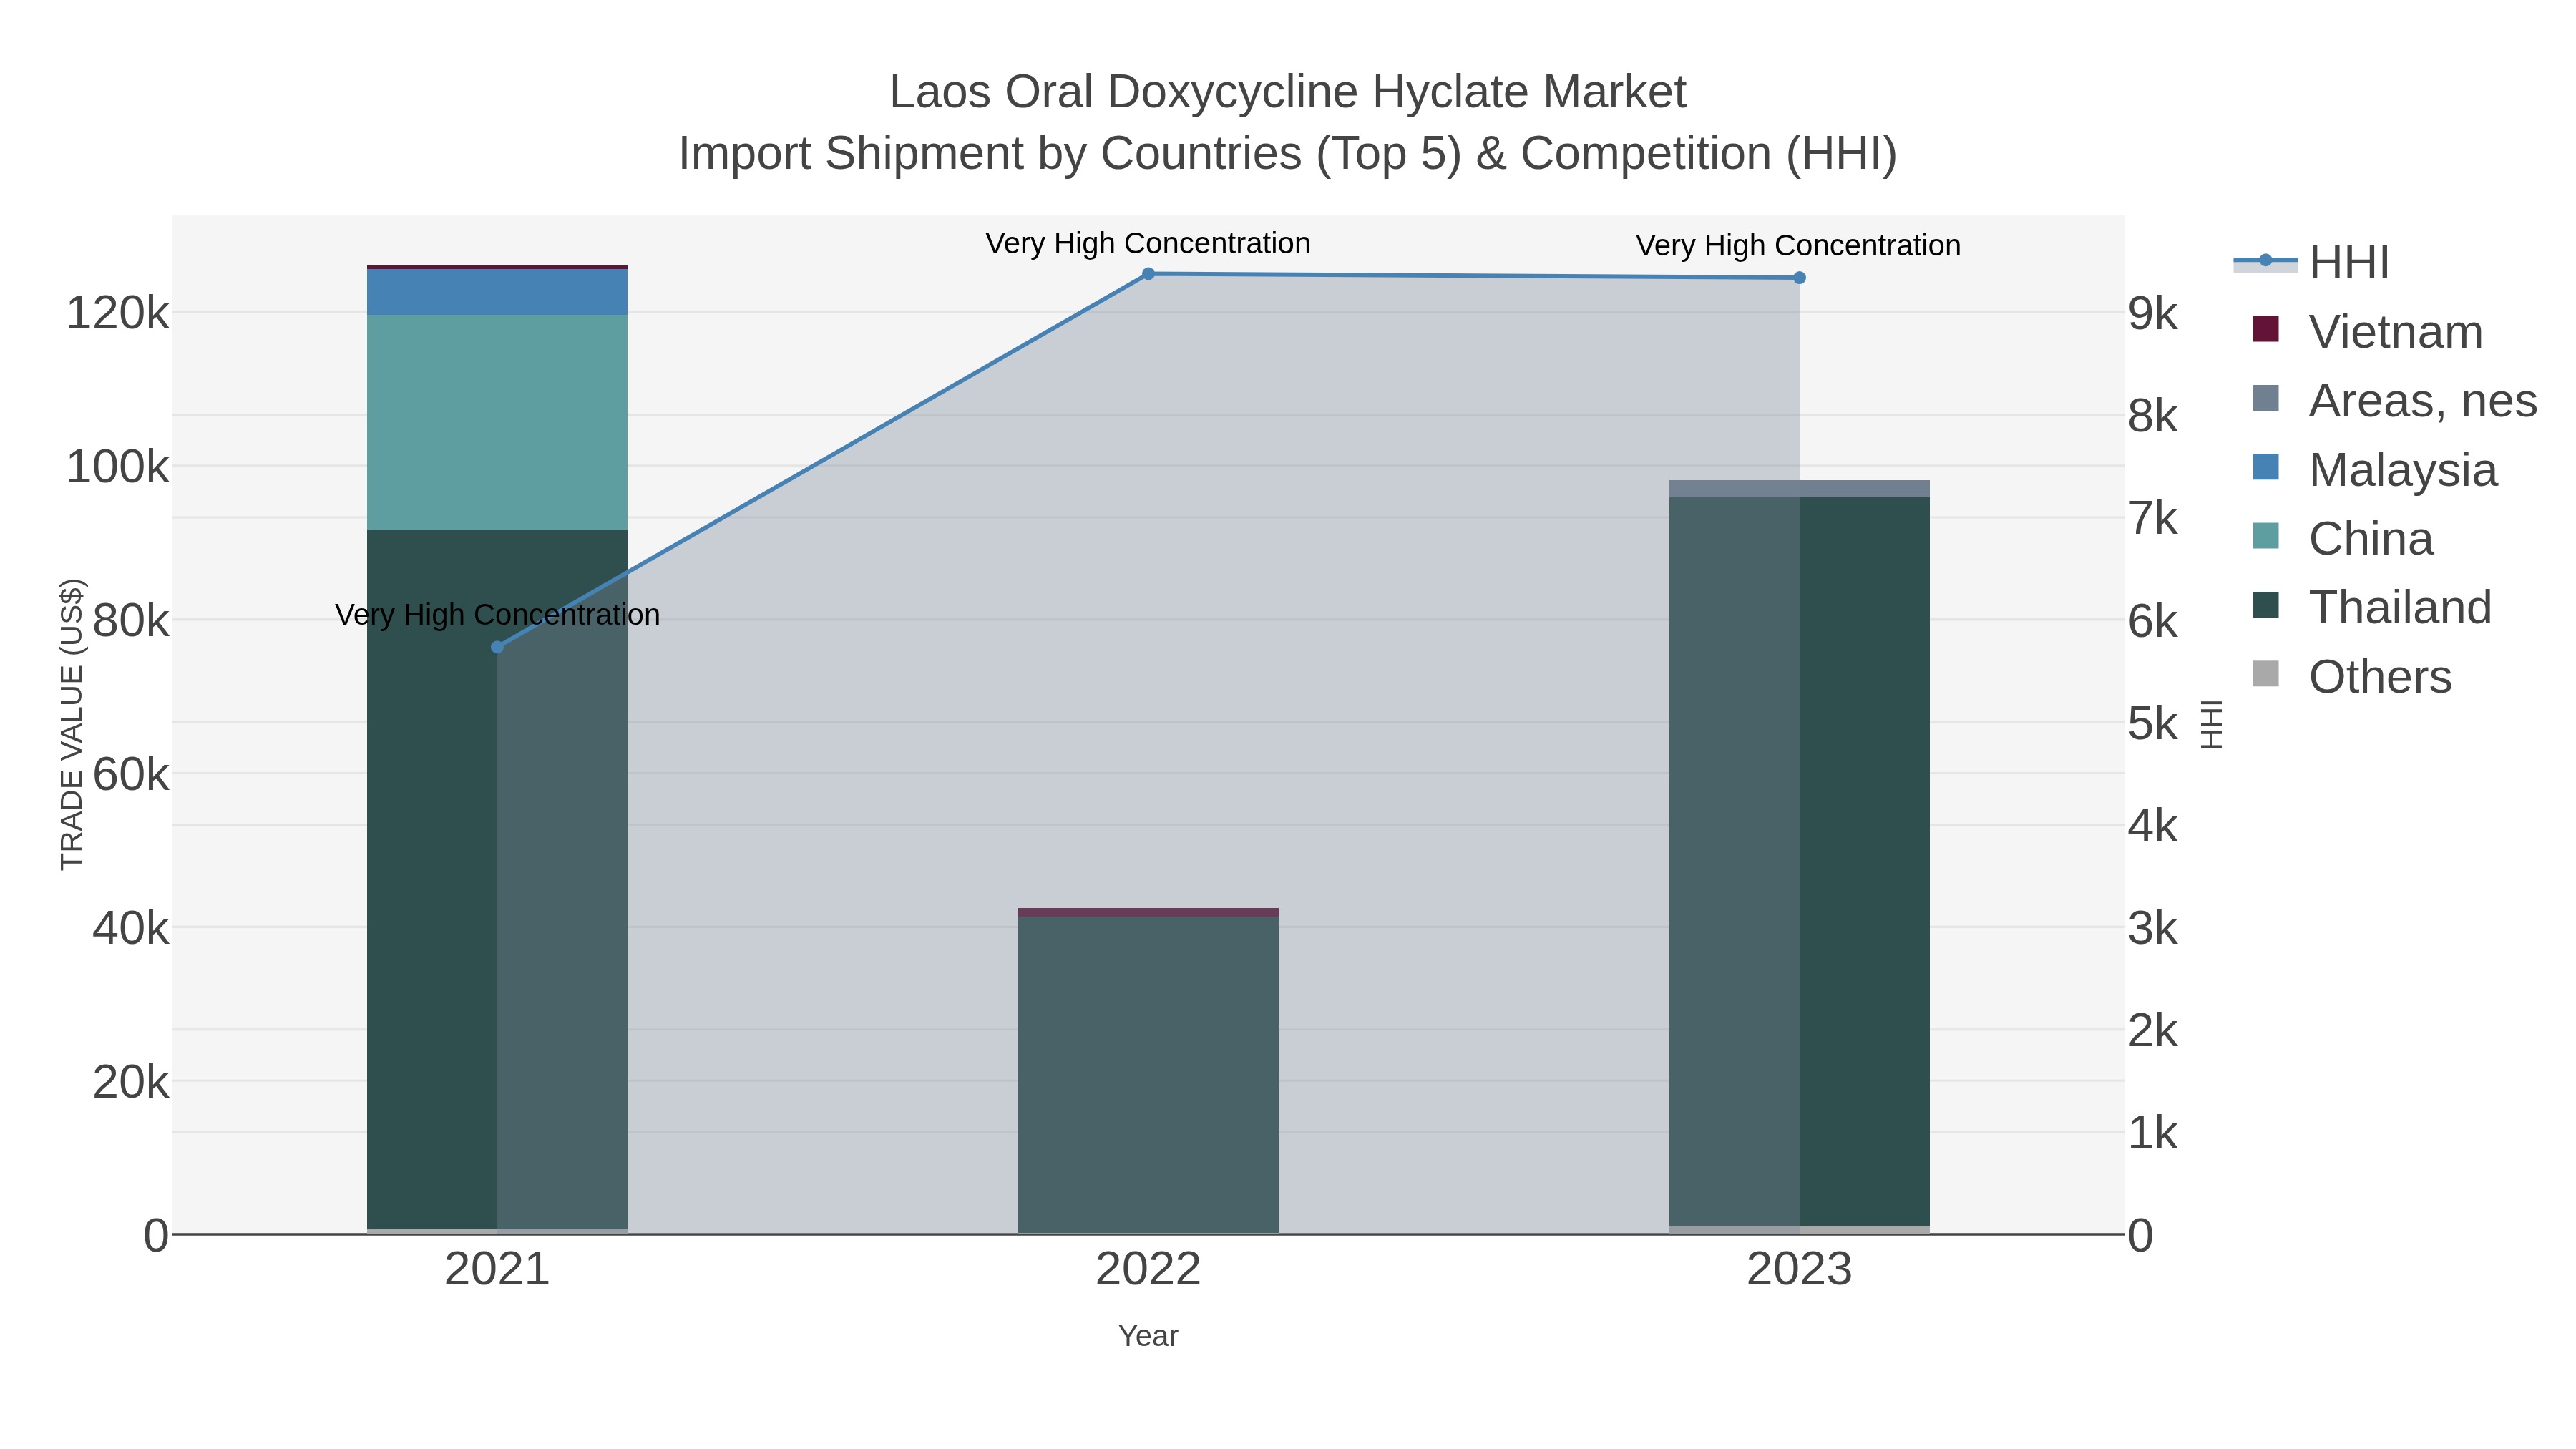
Task: Select the Malaysia segment of the 2021 bar
Action: click(497, 292)
